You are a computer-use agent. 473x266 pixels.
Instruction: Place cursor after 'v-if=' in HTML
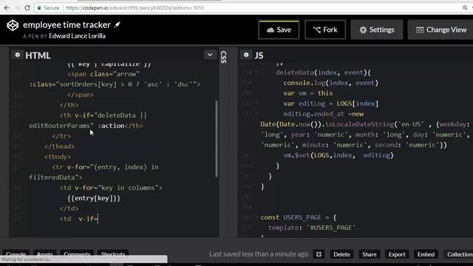tap(98, 219)
